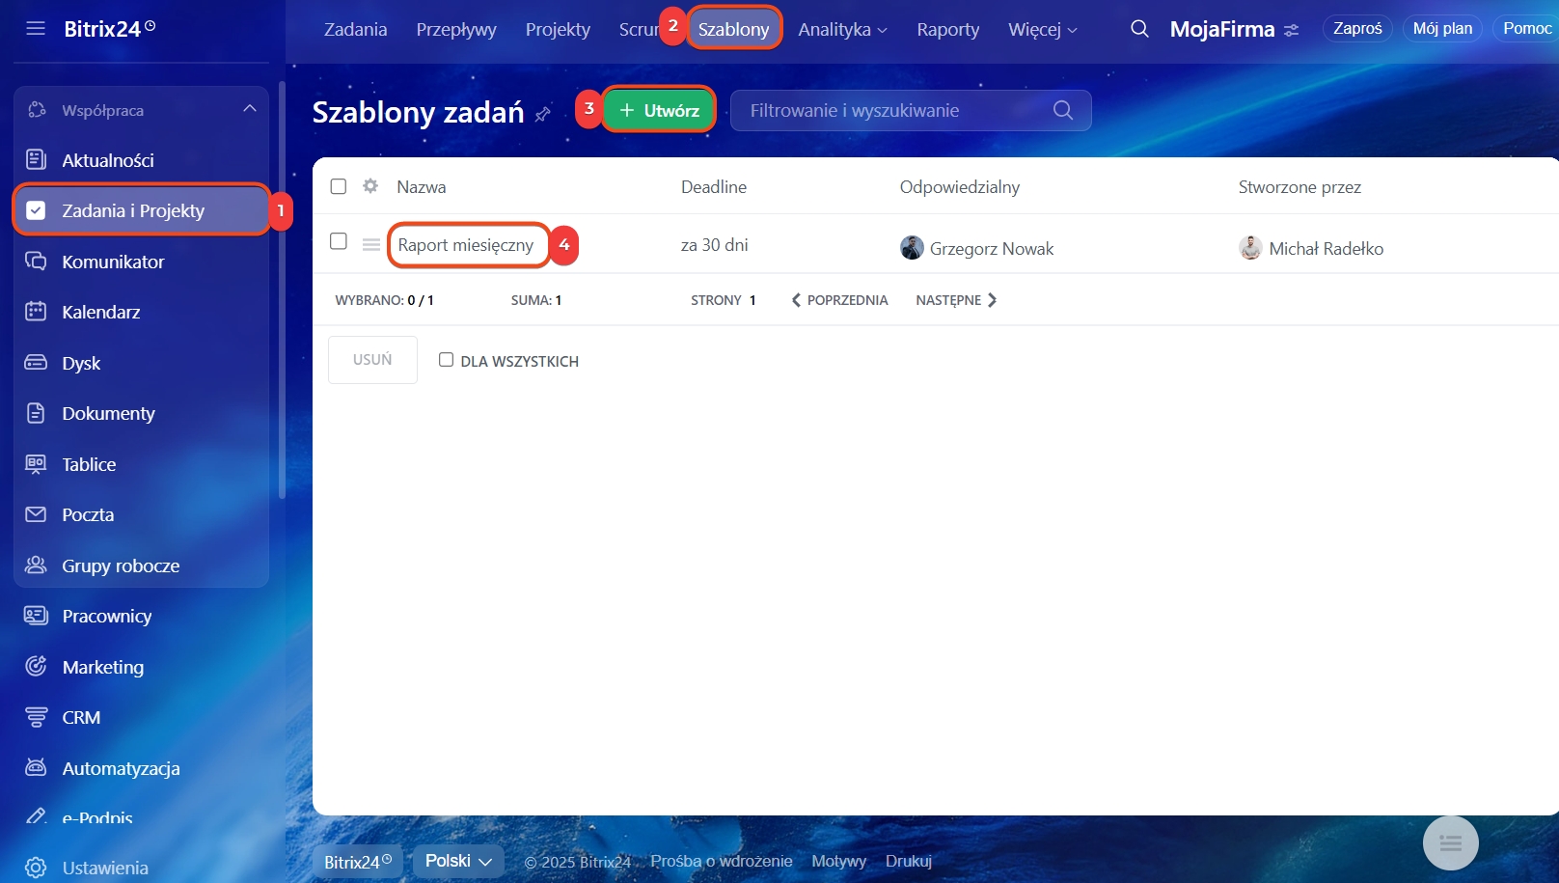Click the Bitrix24 logo in header
Viewport: 1559px width, 883px height.
(110, 29)
